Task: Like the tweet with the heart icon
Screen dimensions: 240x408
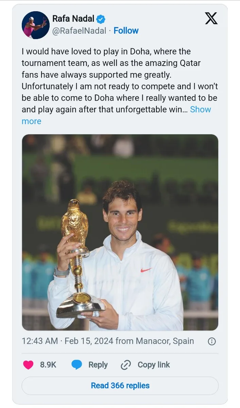Action: click(x=28, y=365)
